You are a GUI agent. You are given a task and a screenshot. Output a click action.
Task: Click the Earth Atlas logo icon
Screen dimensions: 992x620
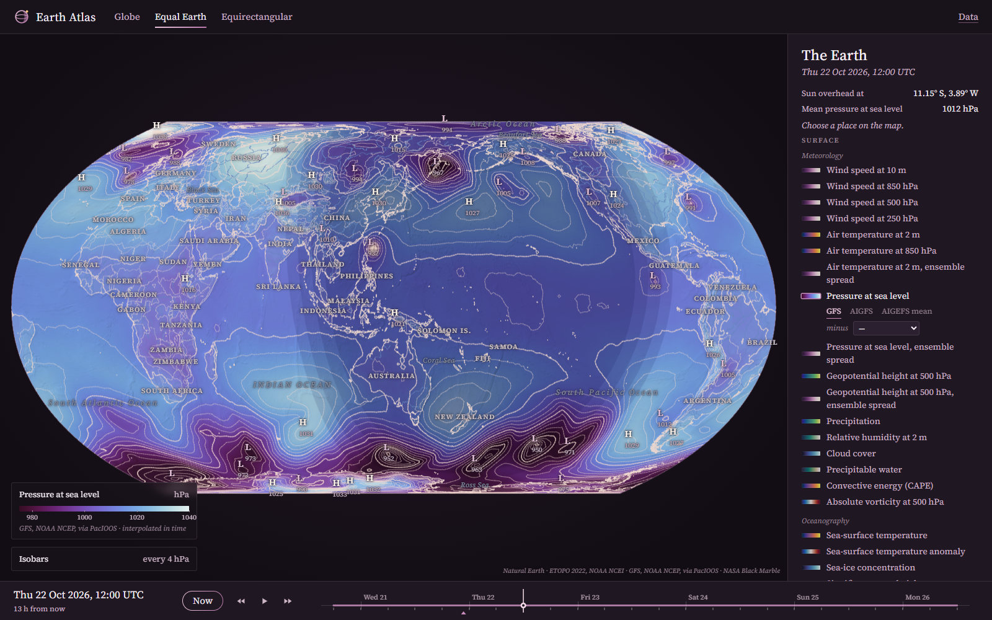(x=22, y=17)
